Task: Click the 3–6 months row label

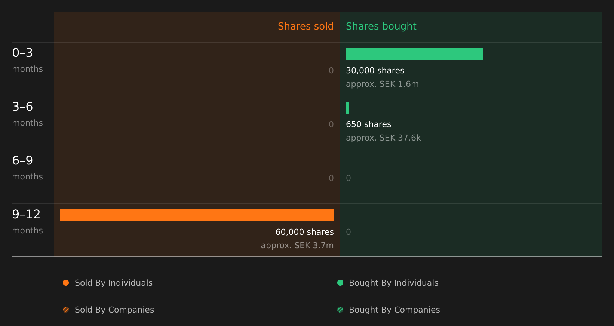Action: [x=28, y=114]
